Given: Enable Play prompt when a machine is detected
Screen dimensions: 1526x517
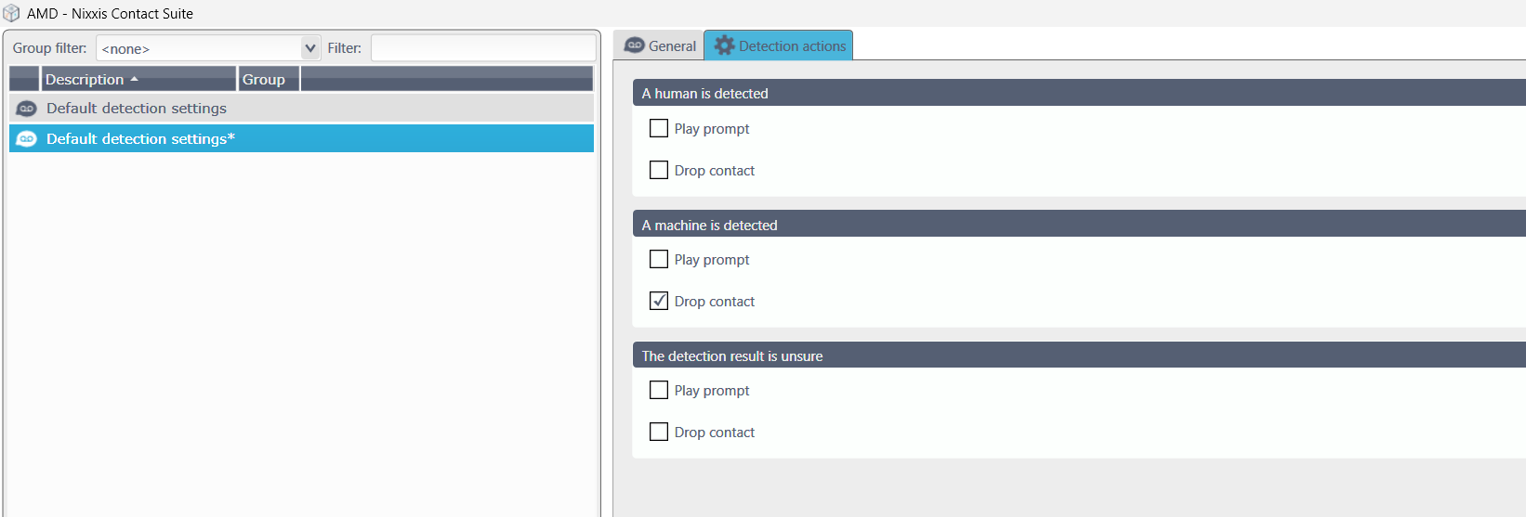Looking at the screenshot, I should coord(659,259).
